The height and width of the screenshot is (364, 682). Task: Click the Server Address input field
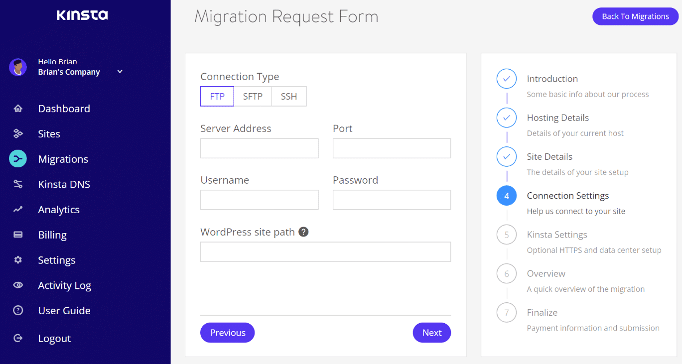(x=260, y=148)
